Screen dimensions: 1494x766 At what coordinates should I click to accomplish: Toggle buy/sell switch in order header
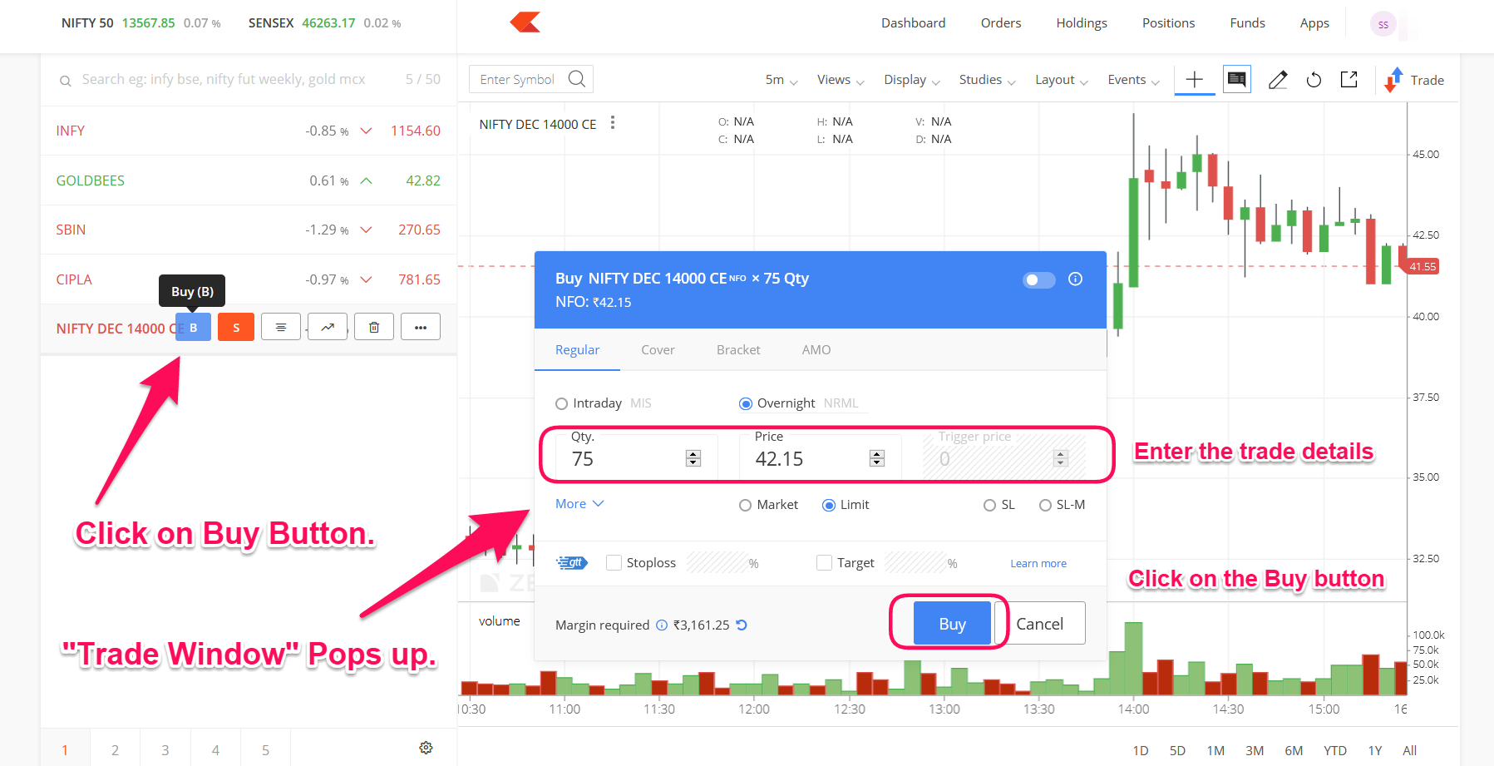[x=1038, y=279]
